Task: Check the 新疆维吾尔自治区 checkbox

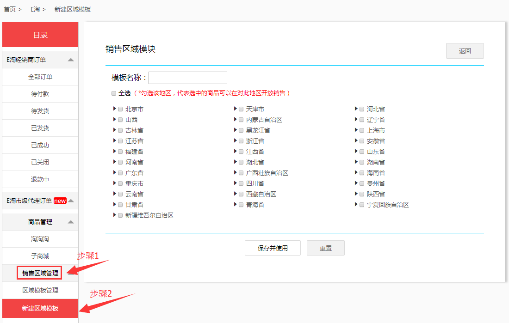Action: pyautogui.click(x=120, y=216)
